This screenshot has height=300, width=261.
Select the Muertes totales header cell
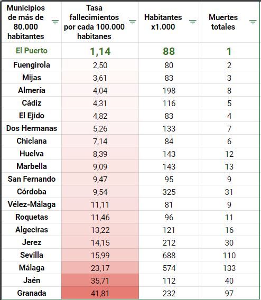(x=229, y=22)
